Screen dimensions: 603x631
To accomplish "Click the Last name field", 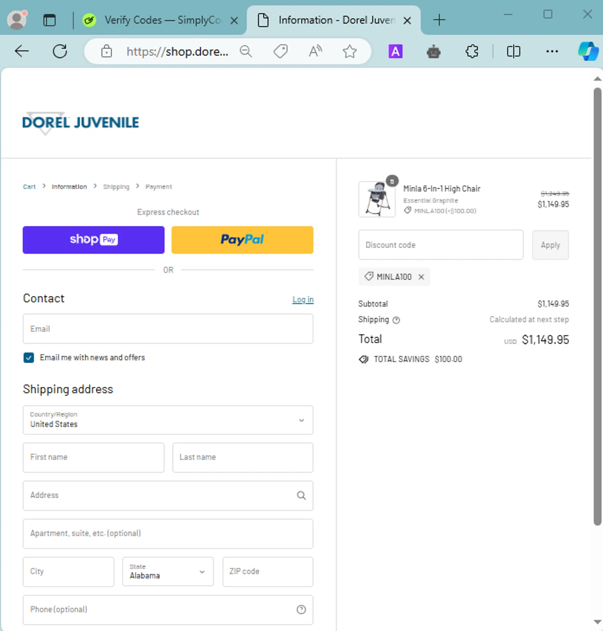I will tap(243, 457).
